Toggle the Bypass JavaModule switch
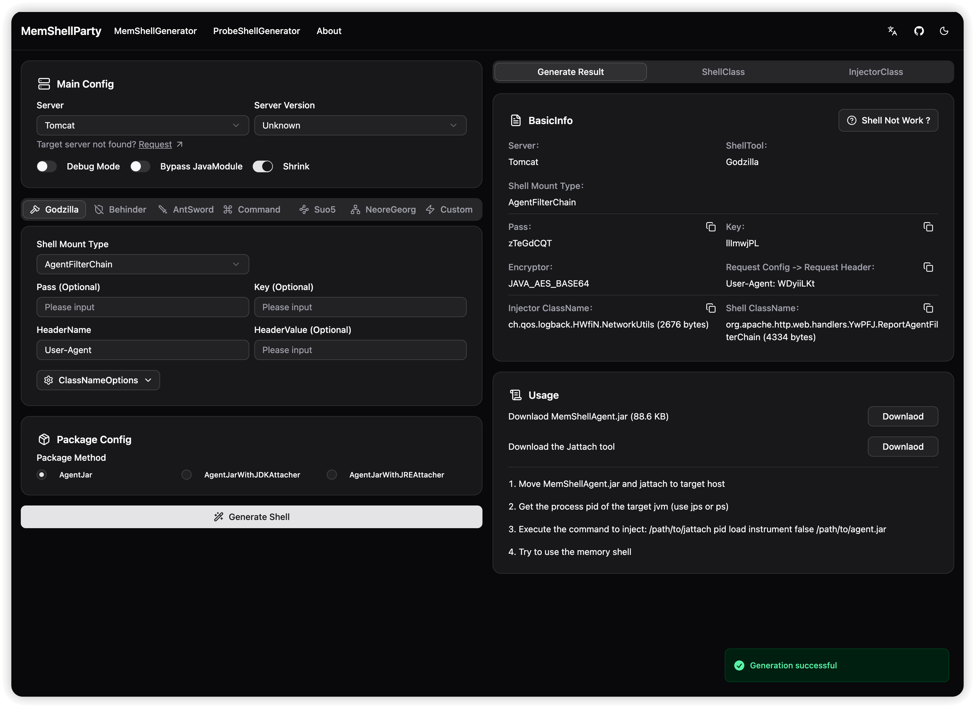 click(140, 166)
